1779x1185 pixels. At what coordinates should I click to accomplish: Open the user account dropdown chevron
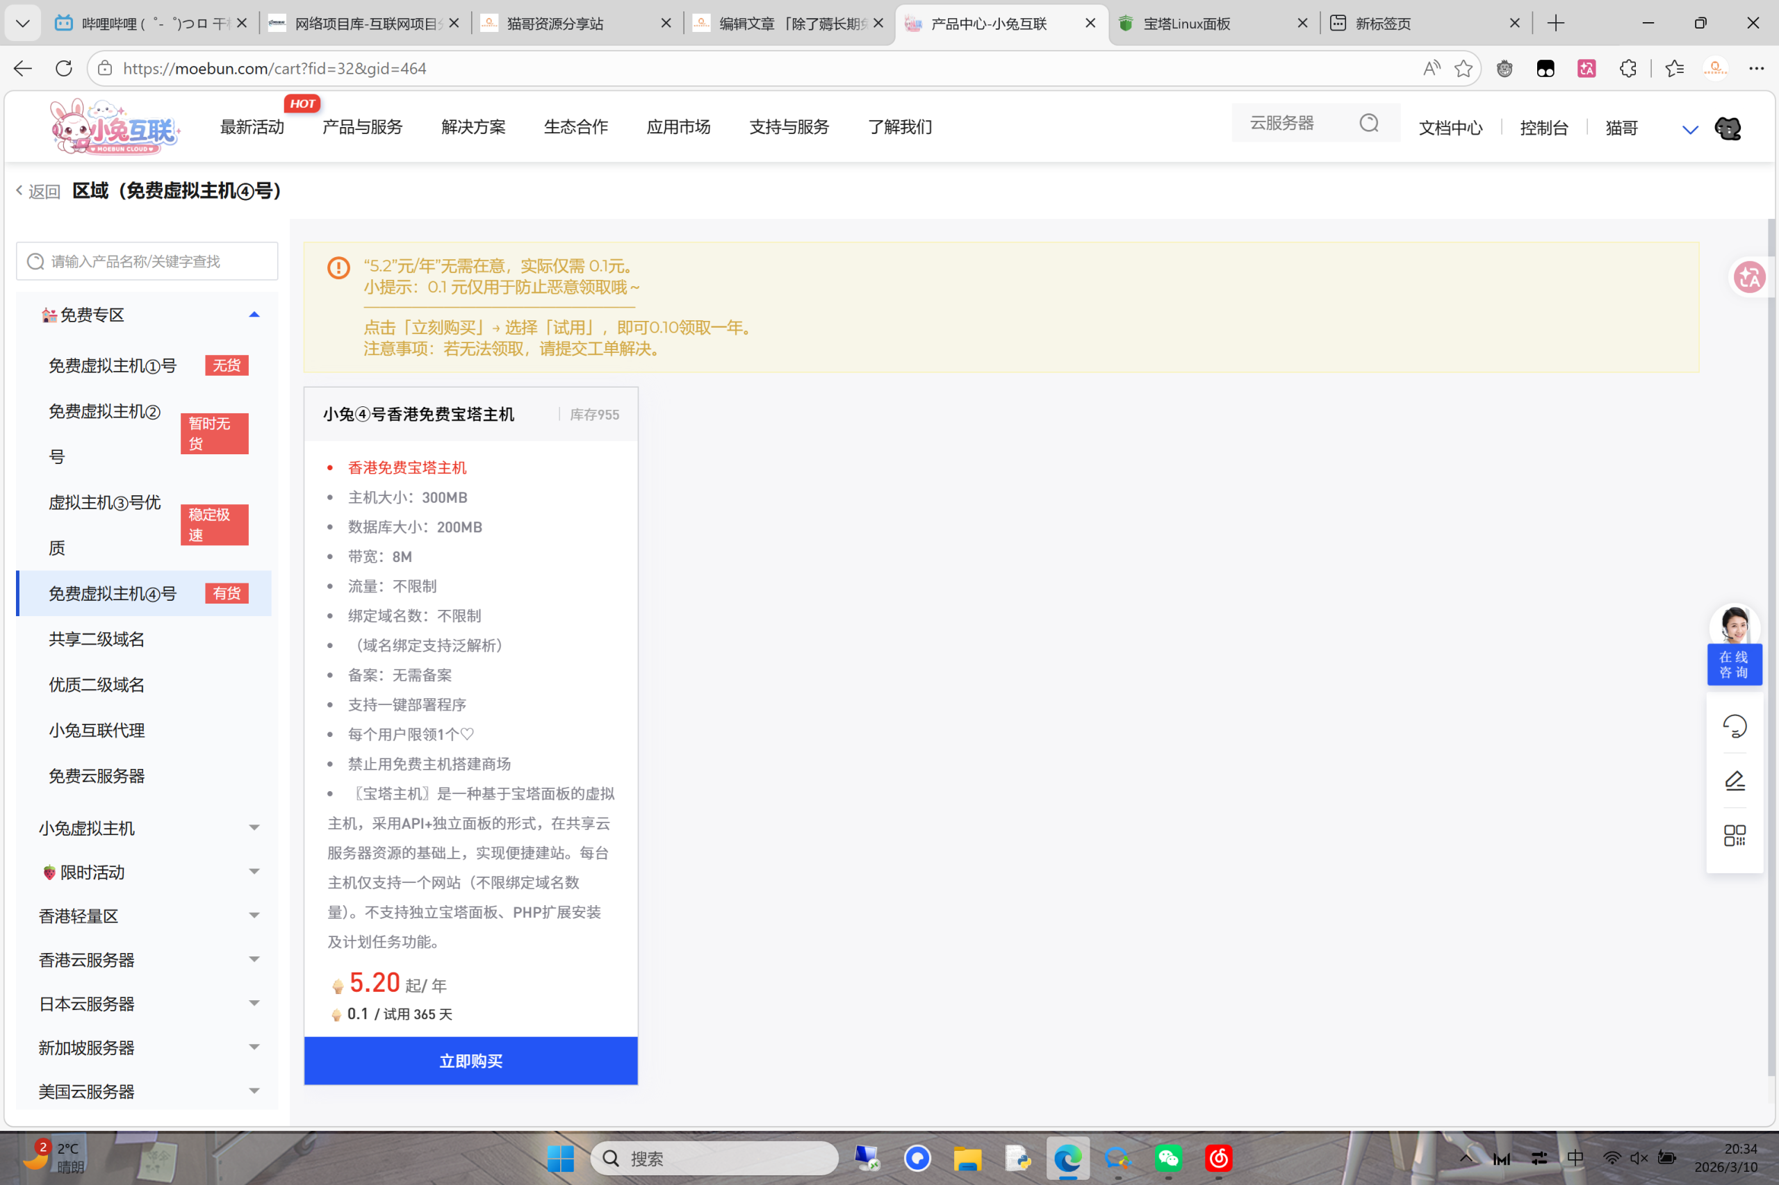pyautogui.click(x=1690, y=129)
